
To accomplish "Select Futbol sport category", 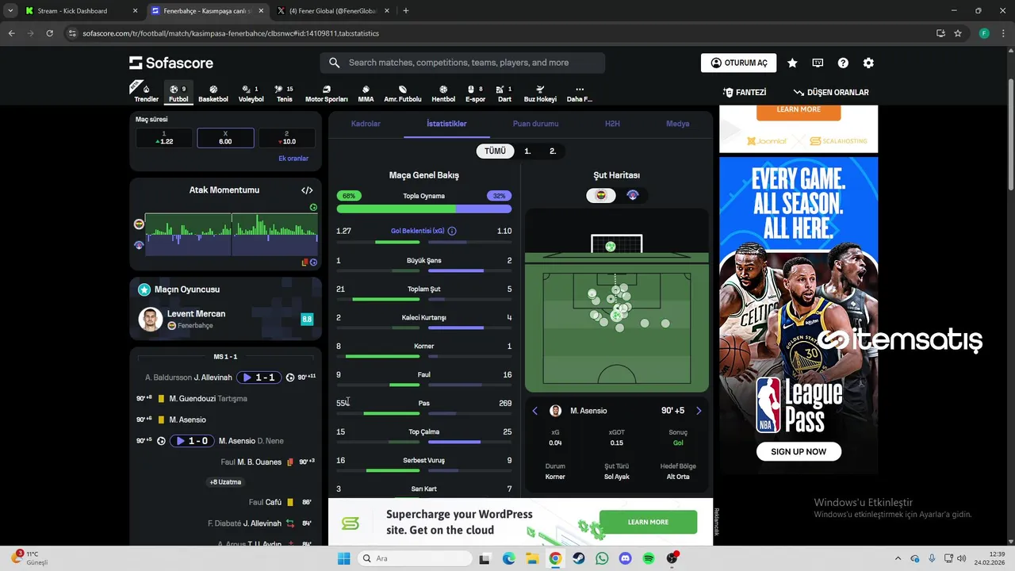I will [x=178, y=94].
